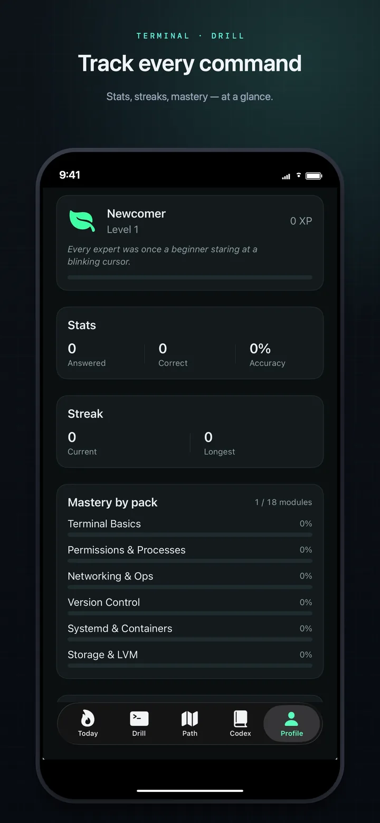Tap the cellular signal bars in the status bar
The height and width of the screenshot is (823, 380).
[286, 176]
